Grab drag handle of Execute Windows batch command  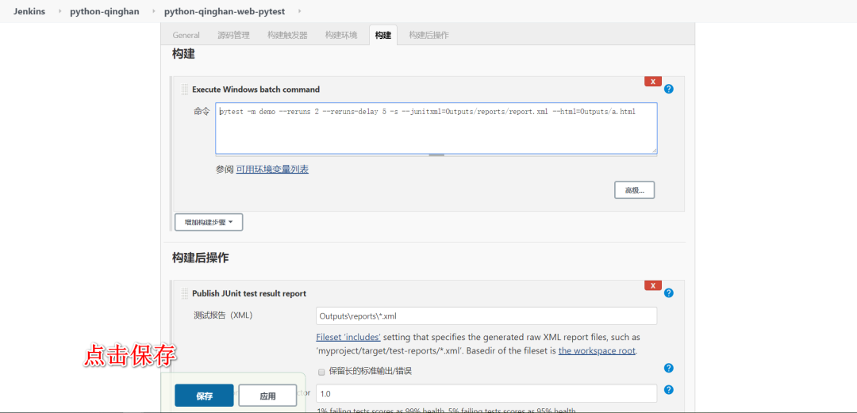(184, 89)
